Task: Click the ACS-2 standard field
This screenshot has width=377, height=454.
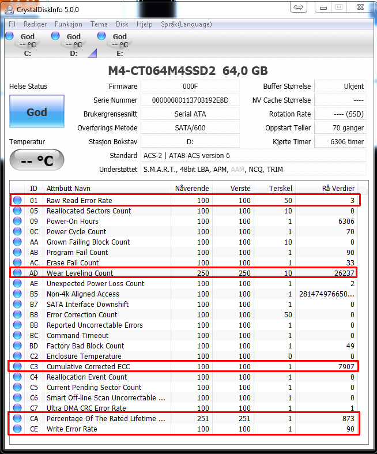Action: [x=254, y=156]
